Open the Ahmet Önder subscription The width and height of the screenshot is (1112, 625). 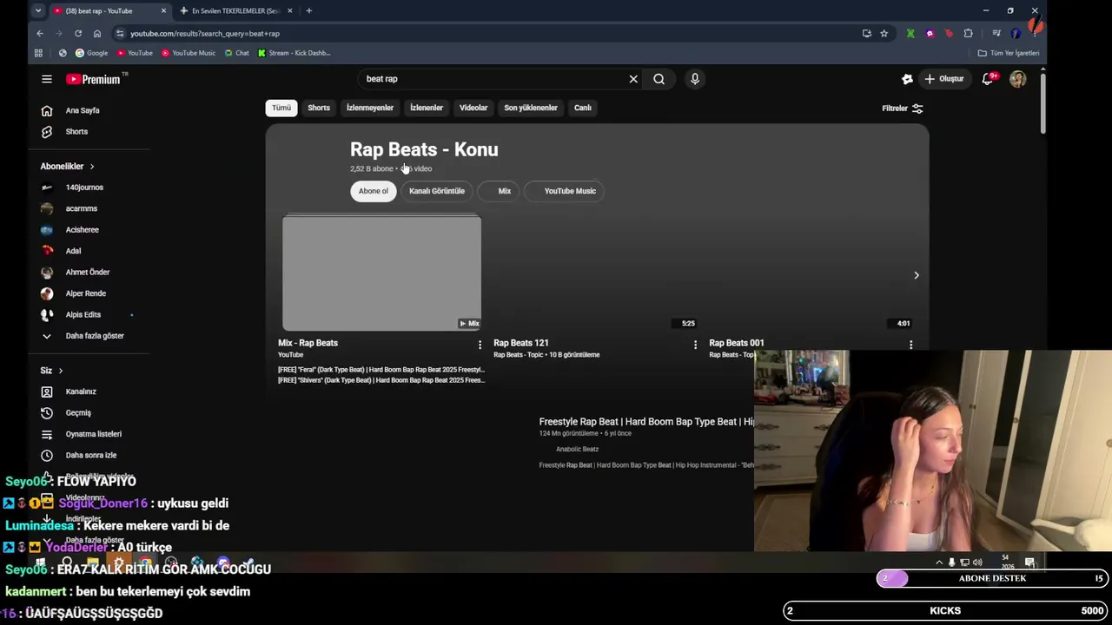88,273
